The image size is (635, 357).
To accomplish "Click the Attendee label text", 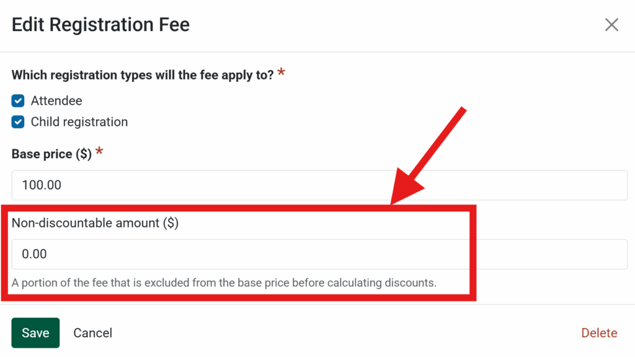I will pyautogui.click(x=56, y=100).
